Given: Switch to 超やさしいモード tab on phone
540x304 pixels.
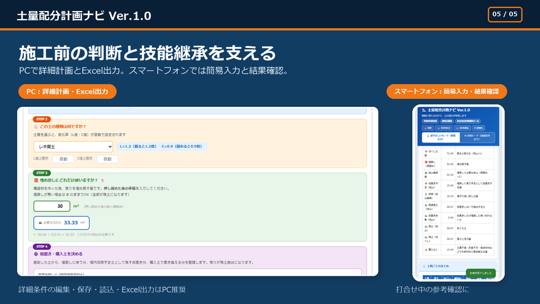Looking at the screenshot, I should tap(441, 138).
